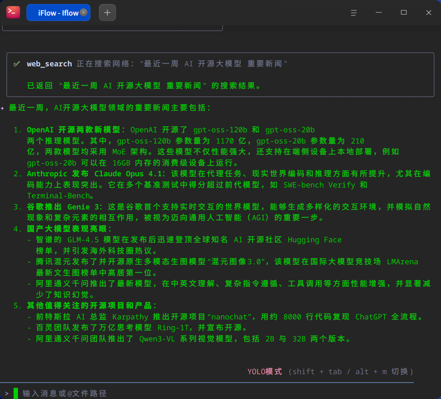Viewport: 441px width, 399px height.
Task: Click the text nanochat
Action: coord(229,317)
